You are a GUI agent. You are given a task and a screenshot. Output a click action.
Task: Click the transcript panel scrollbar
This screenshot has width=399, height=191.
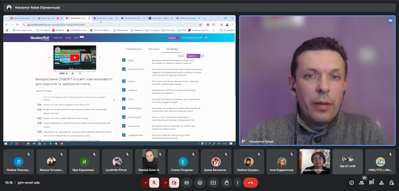pos(114,100)
